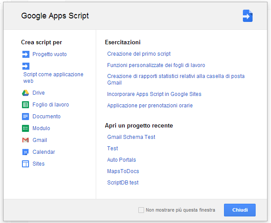Enable 'Non mostrare più questa finestra' checkbox
The width and height of the screenshot is (271, 223).
pos(141,210)
